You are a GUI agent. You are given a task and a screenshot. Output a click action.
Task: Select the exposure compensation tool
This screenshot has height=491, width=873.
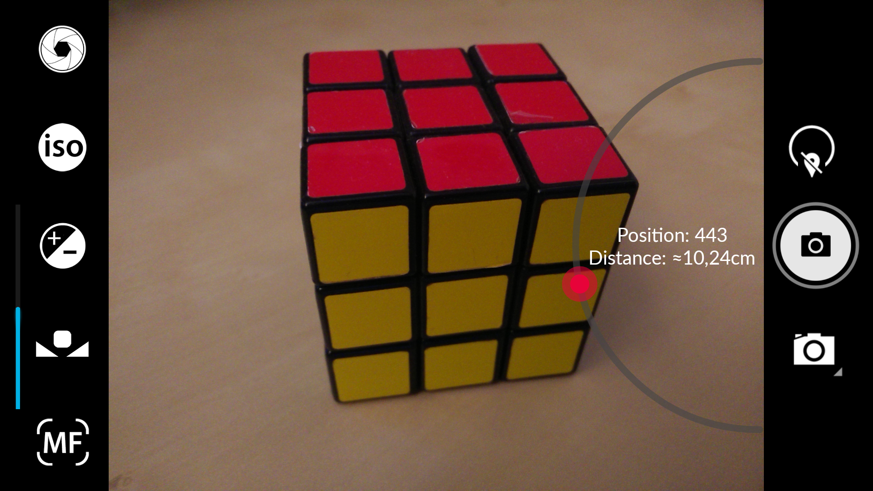click(x=61, y=245)
